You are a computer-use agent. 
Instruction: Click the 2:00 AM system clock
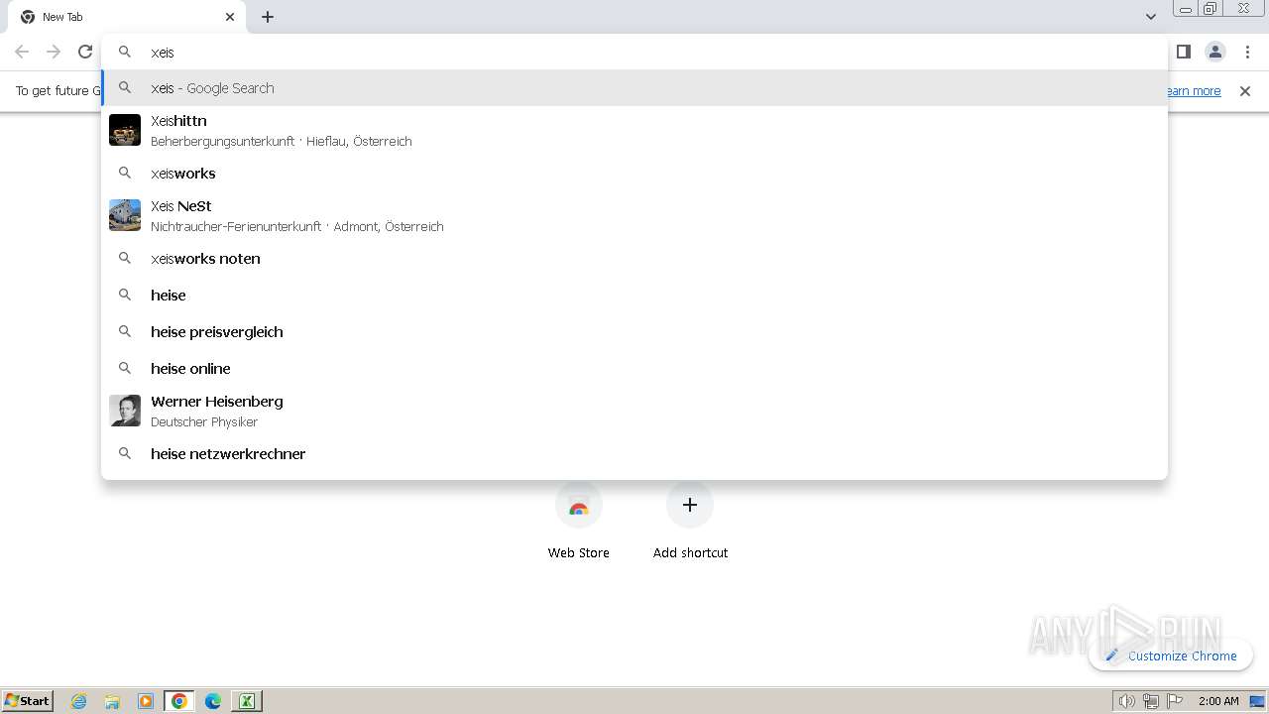[x=1218, y=701]
